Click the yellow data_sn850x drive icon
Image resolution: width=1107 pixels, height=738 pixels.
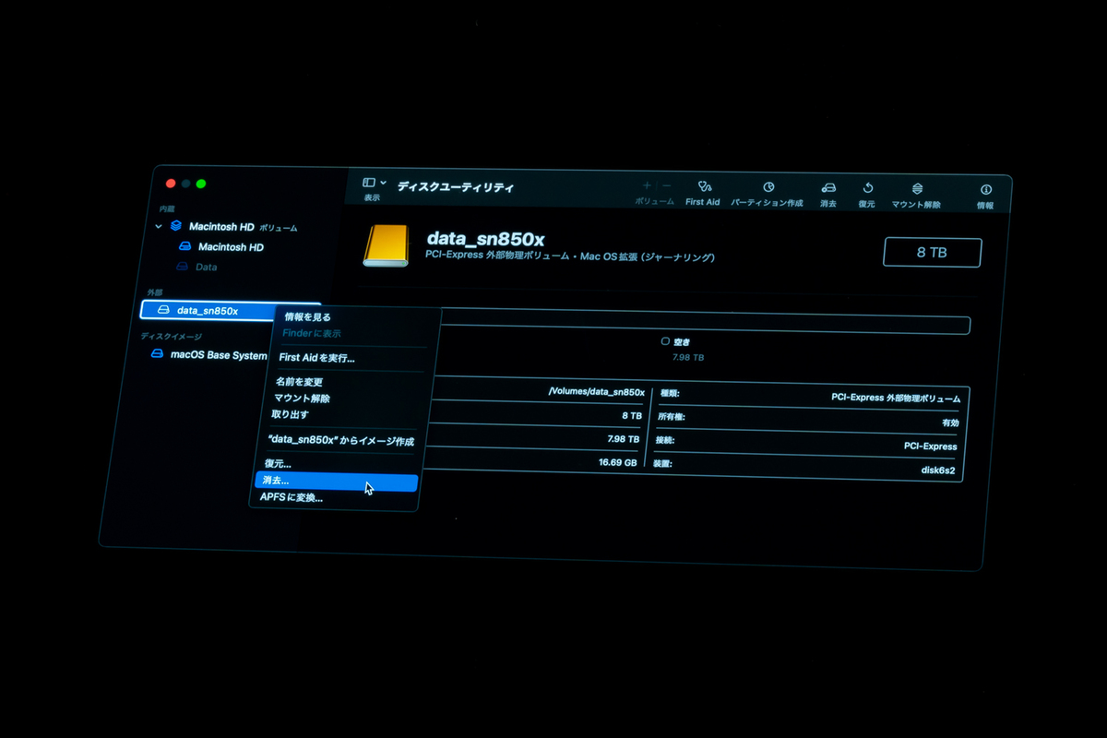[386, 245]
